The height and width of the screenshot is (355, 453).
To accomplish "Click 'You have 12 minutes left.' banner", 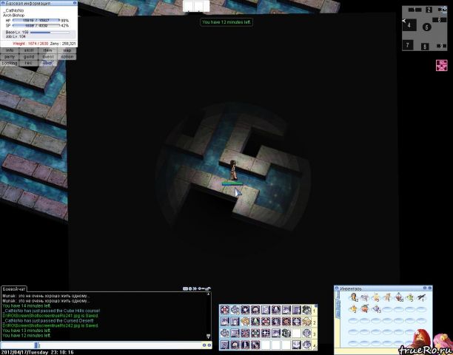I will [x=226, y=22].
